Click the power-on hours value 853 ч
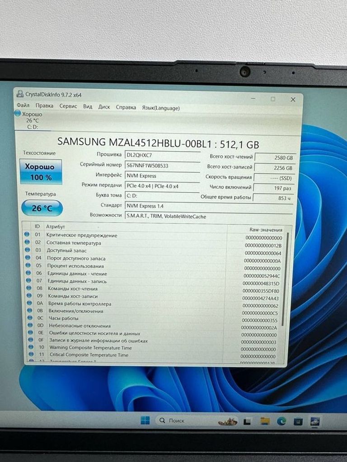Viewport: 347px width, 462px height. 273,198
